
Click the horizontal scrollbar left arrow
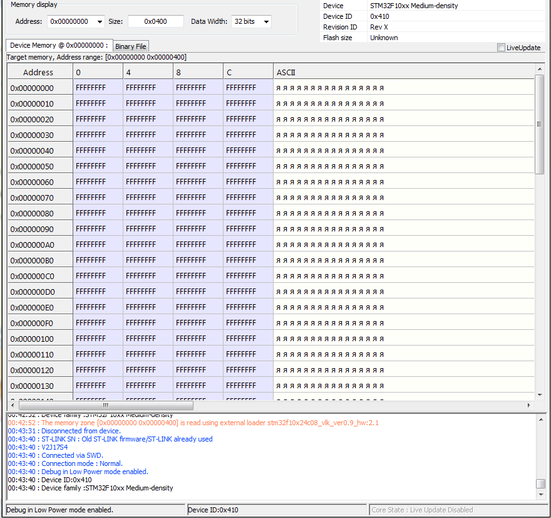pyautogui.click(x=12, y=405)
